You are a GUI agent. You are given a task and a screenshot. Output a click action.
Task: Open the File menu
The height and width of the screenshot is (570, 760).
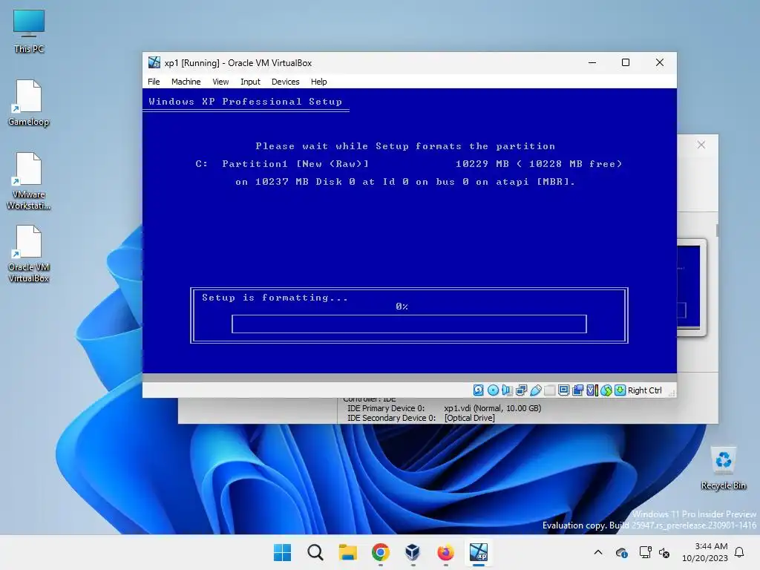tap(154, 82)
